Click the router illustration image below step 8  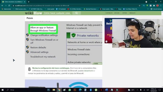click(x=63, y=84)
